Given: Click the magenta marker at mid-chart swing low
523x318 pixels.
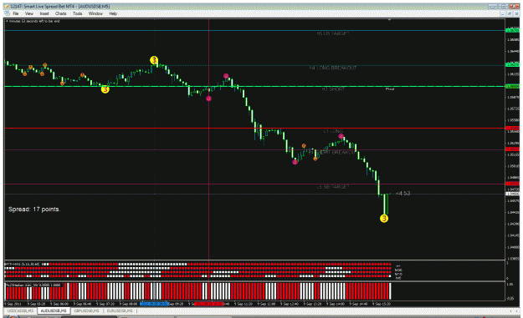Looking at the screenshot, I should point(295,162).
